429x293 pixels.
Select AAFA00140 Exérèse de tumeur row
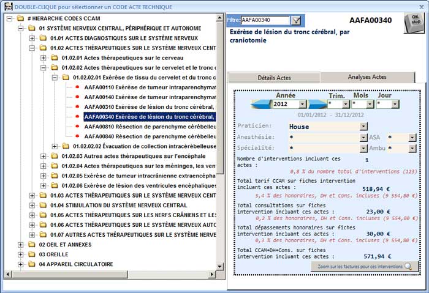point(150,97)
